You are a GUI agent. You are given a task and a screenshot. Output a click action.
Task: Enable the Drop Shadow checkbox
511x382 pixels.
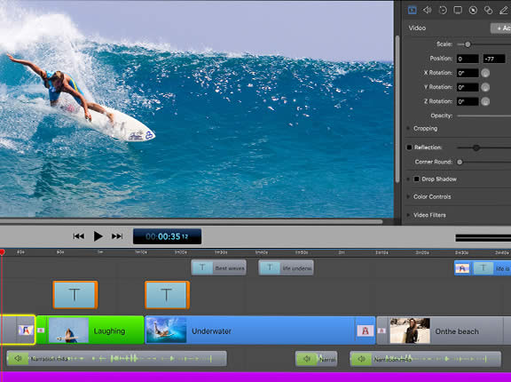(x=416, y=179)
